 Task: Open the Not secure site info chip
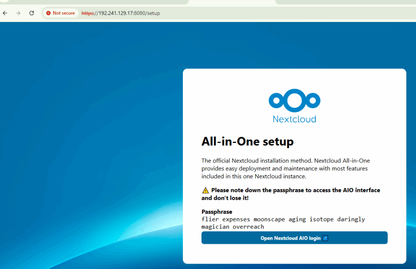pyautogui.click(x=61, y=13)
